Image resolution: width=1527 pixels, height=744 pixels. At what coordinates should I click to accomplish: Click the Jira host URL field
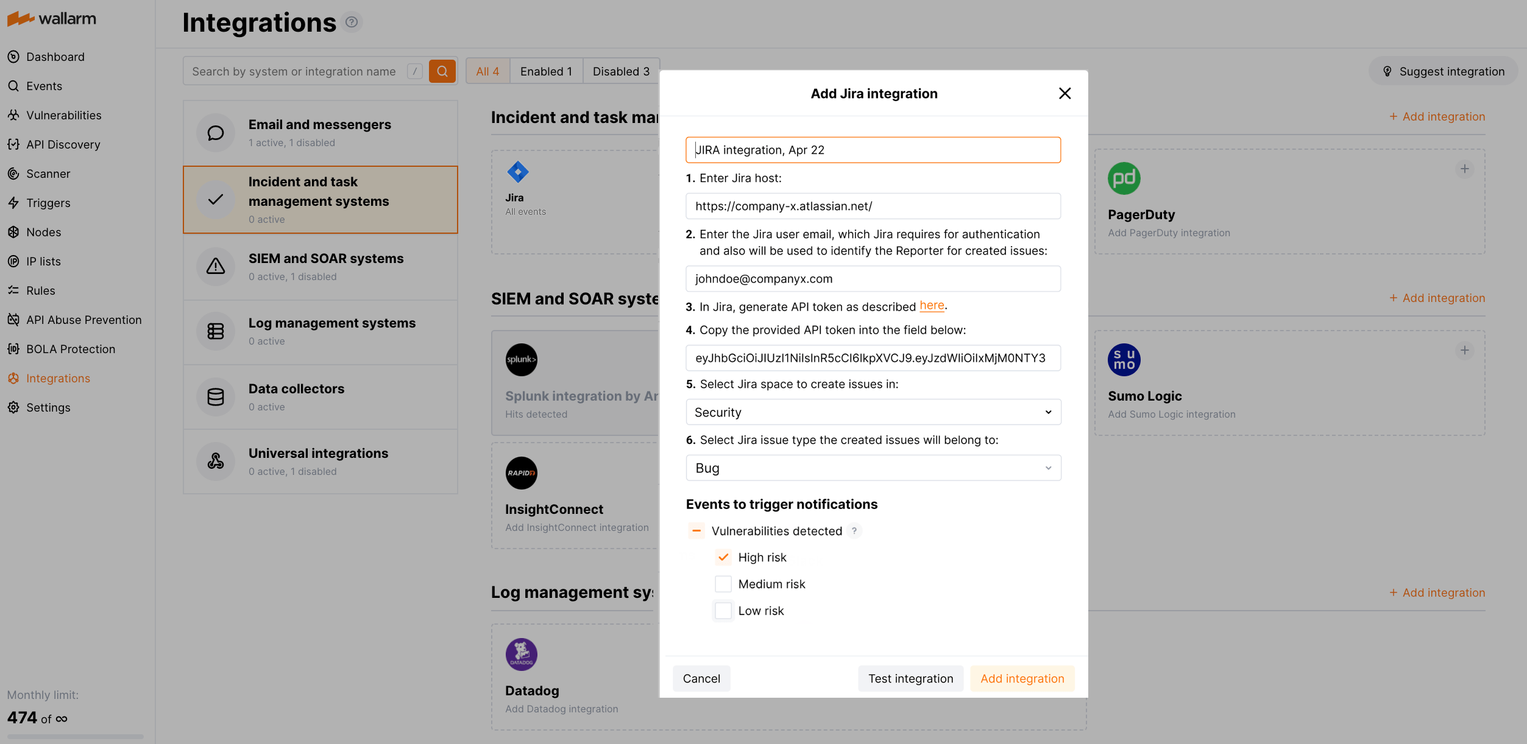[x=873, y=206]
